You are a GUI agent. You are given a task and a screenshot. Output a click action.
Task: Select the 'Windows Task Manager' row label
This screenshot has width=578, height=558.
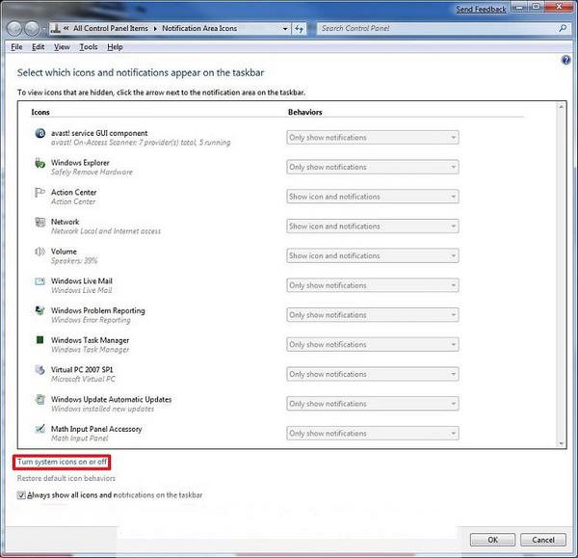pyautogui.click(x=90, y=340)
